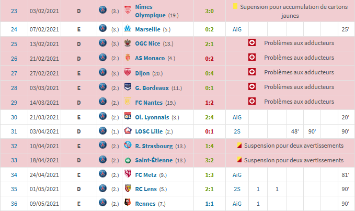This screenshot has height=211, width=355.
Task: Click the Dijon club crest icon
Action: [127, 72]
